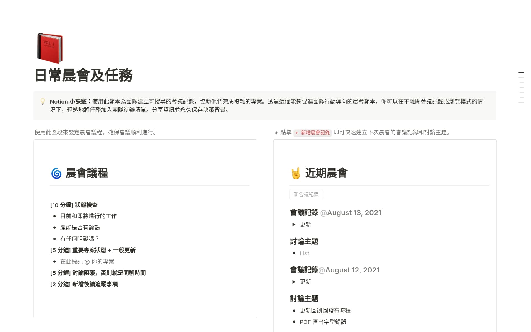
Task: Click the 新增晨會記錄 inline button
Action: pyautogui.click(x=313, y=133)
